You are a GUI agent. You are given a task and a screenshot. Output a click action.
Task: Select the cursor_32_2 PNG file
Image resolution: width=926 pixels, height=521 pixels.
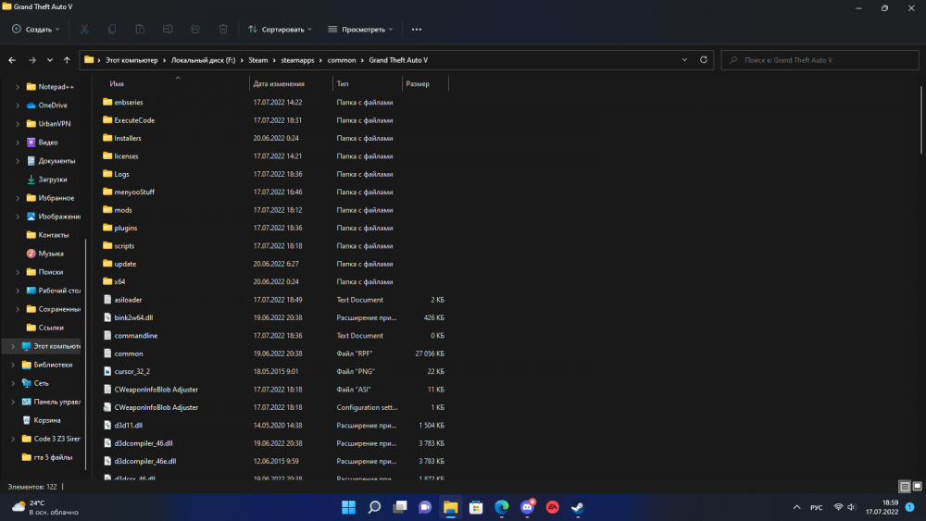click(x=131, y=372)
